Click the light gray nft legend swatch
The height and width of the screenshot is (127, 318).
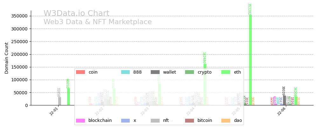click(x=155, y=121)
